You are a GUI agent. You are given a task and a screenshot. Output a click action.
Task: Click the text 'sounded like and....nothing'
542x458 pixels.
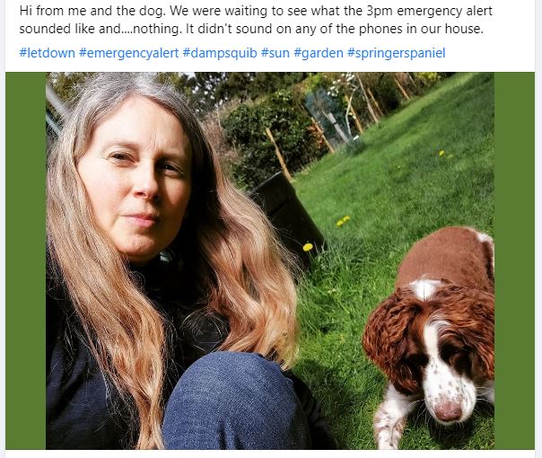[100, 29]
